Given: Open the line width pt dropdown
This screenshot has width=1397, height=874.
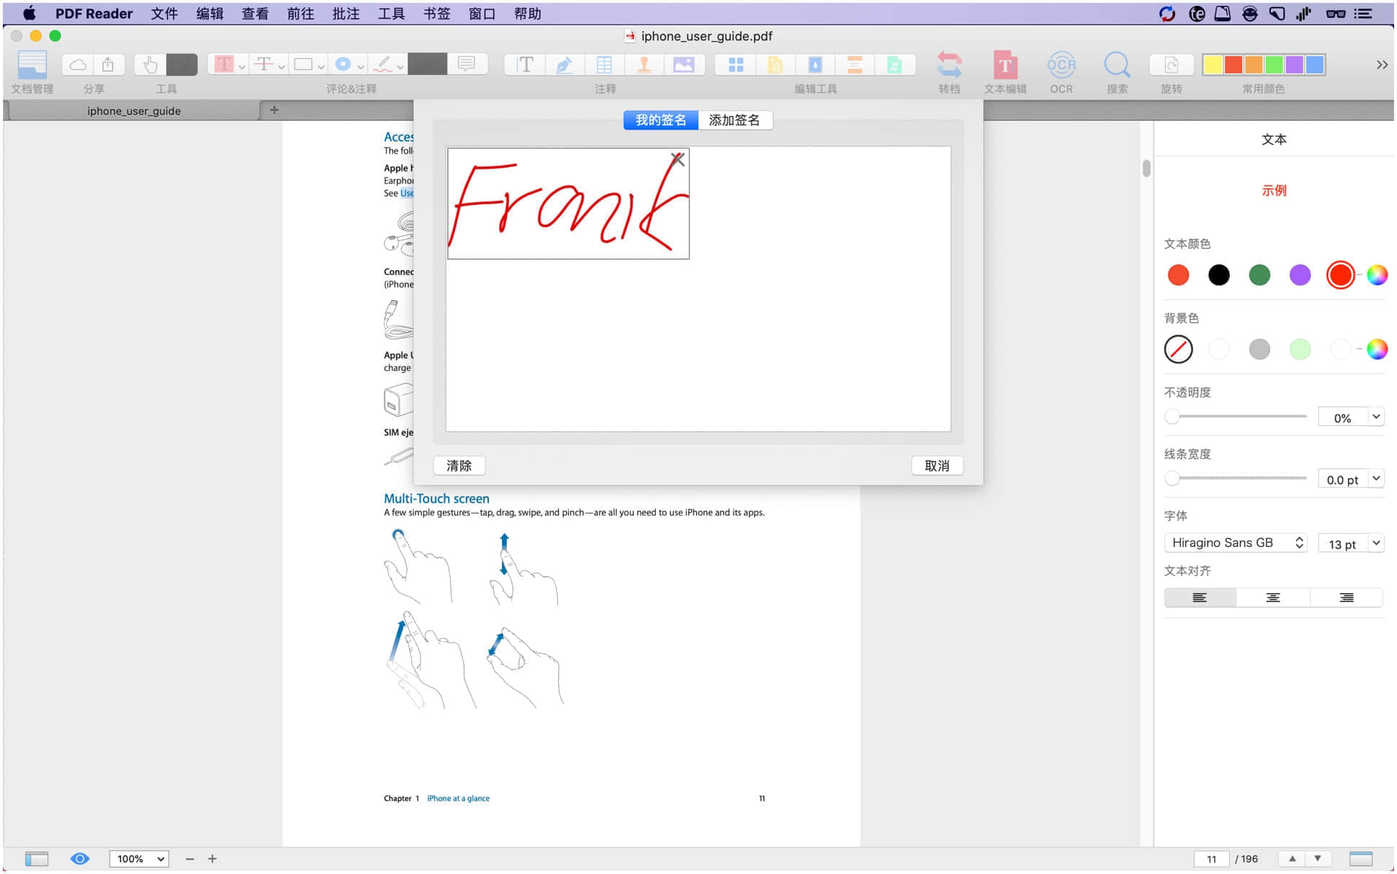Looking at the screenshot, I should 1376,479.
